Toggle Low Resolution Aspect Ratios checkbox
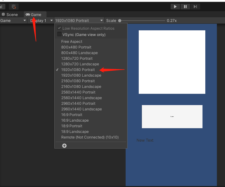Image resolution: width=225 pixels, height=187 pixels. coord(59,28)
